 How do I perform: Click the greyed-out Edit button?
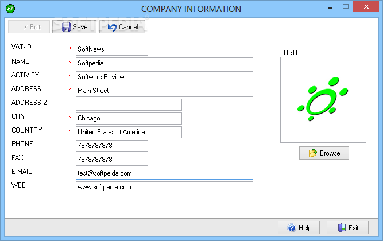29,26
